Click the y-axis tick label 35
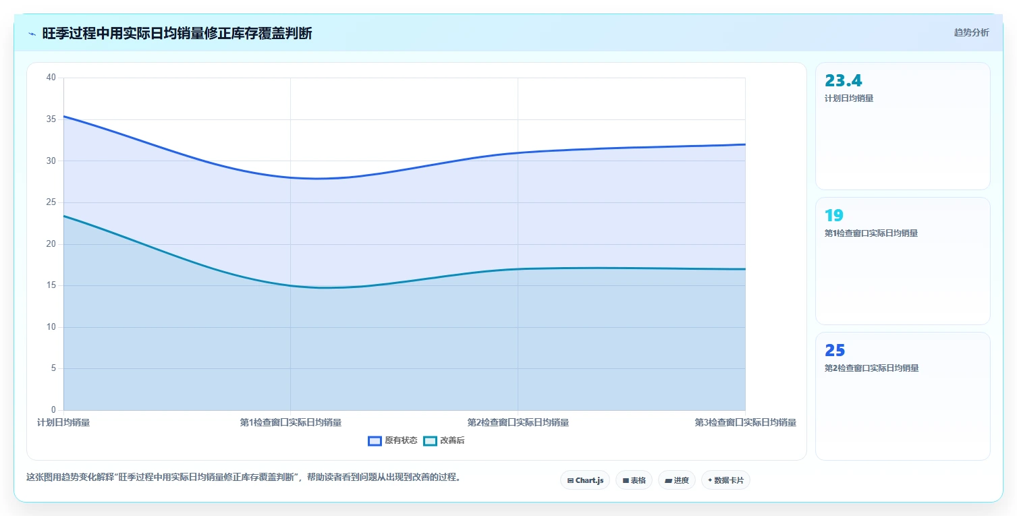Viewport: 1017px width, 516px height. click(51, 119)
